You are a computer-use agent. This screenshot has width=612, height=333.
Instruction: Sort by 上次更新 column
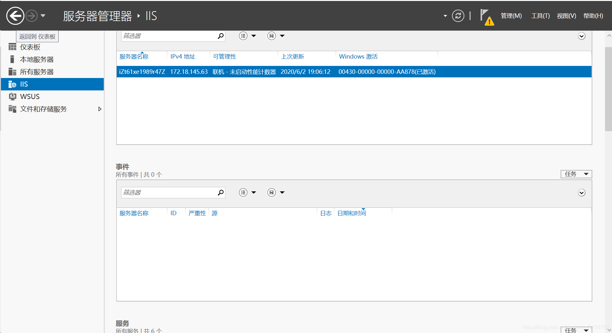tap(292, 56)
